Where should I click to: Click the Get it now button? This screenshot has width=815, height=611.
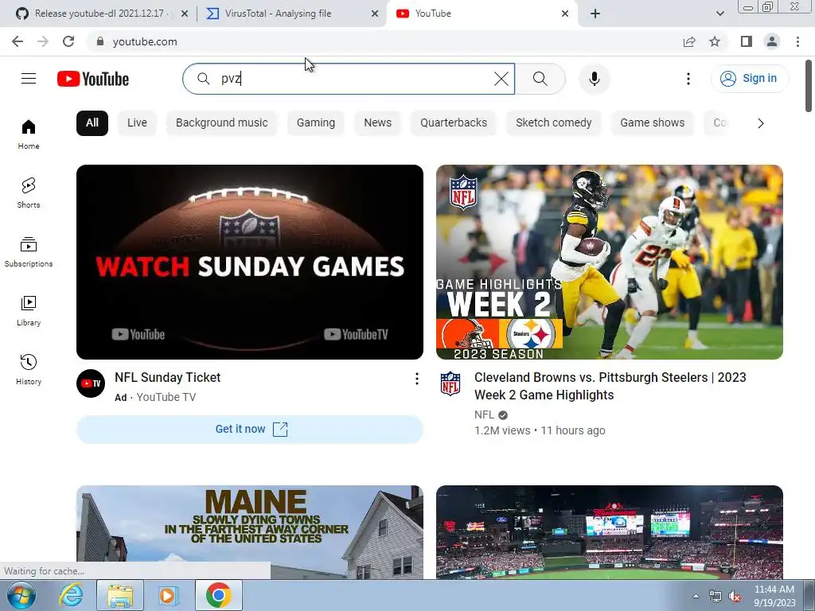[250, 429]
